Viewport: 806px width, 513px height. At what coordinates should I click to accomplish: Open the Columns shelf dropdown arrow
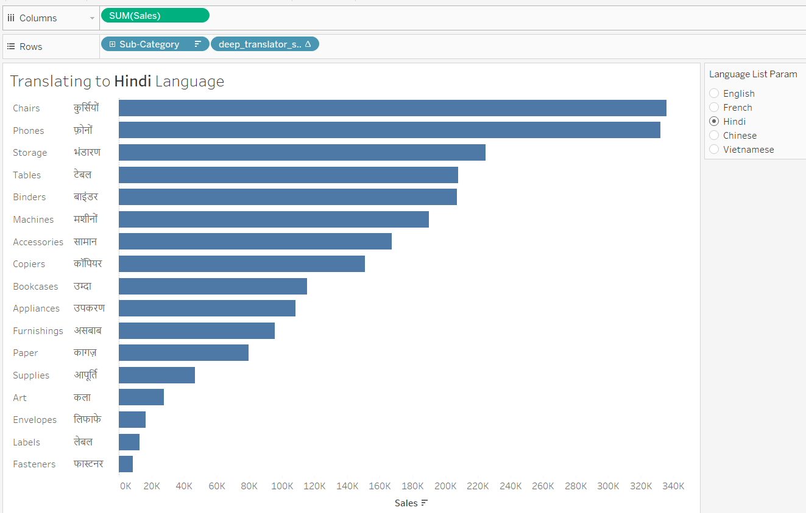click(93, 19)
